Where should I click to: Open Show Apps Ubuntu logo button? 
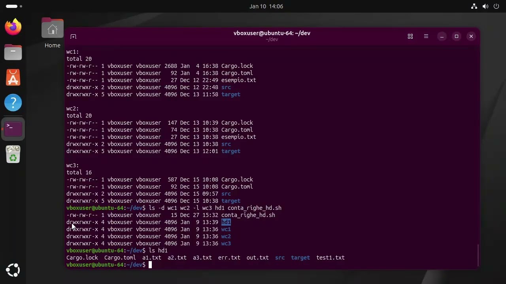[x=13, y=271]
